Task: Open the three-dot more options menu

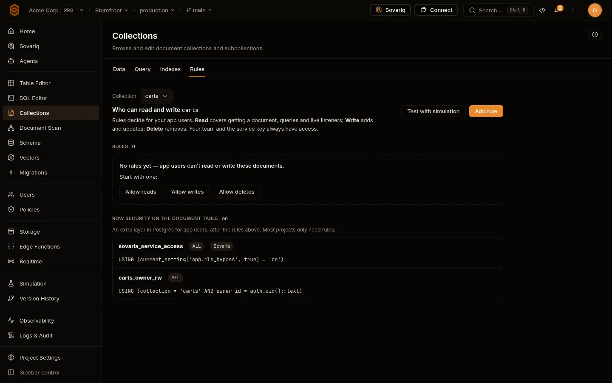Action: pos(573,10)
